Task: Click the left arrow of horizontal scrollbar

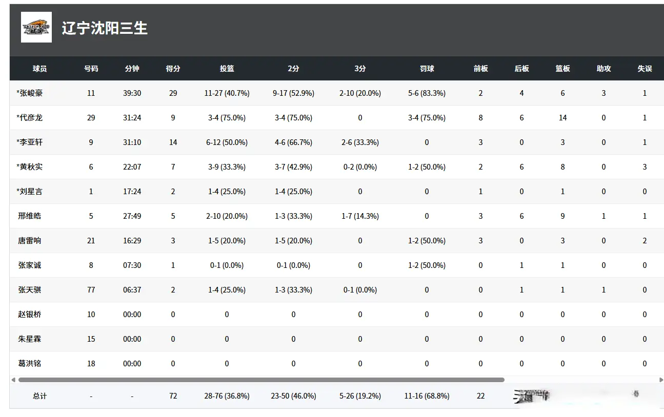Action: coord(13,380)
